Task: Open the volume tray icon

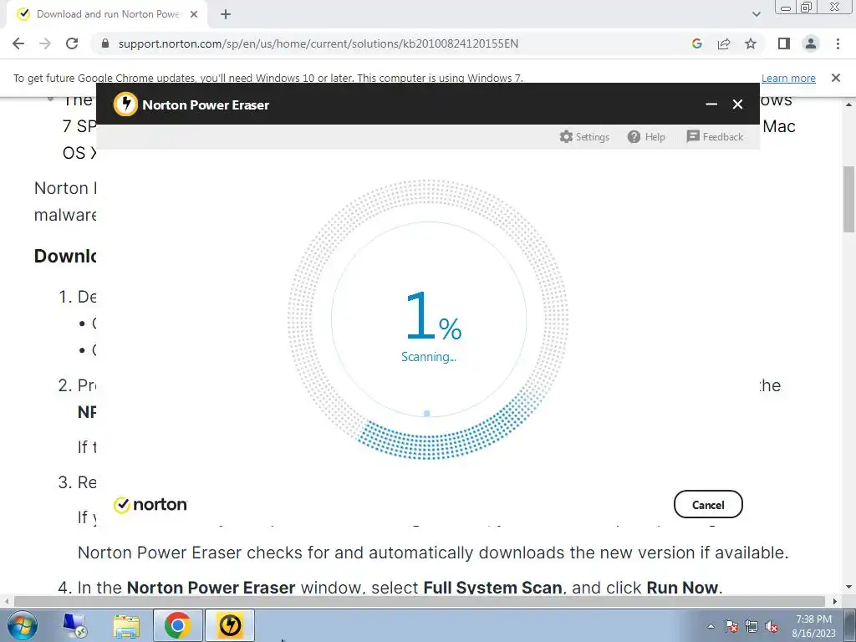Action: pyautogui.click(x=772, y=626)
